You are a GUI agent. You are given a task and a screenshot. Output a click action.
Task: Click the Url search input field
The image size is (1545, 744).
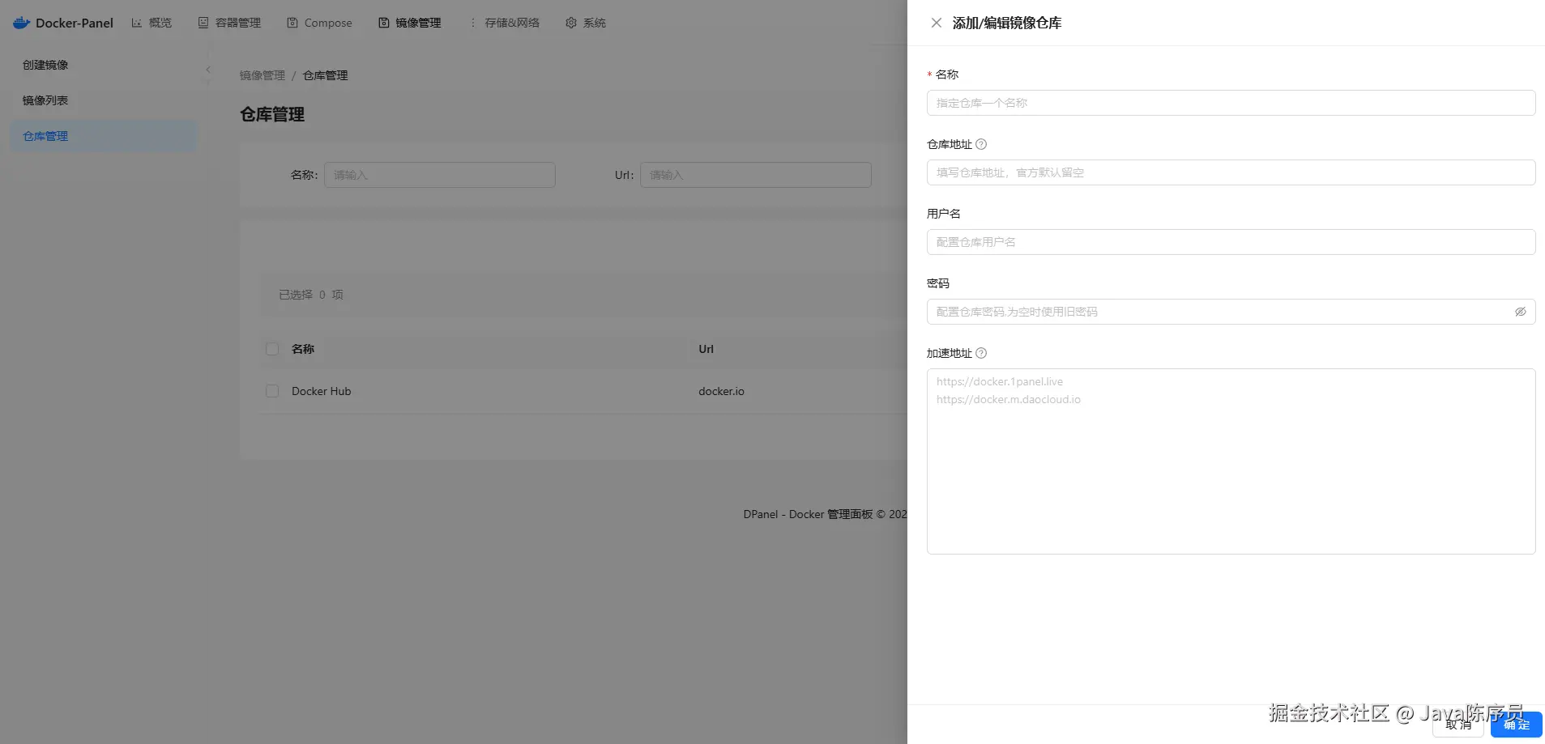click(756, 175)
